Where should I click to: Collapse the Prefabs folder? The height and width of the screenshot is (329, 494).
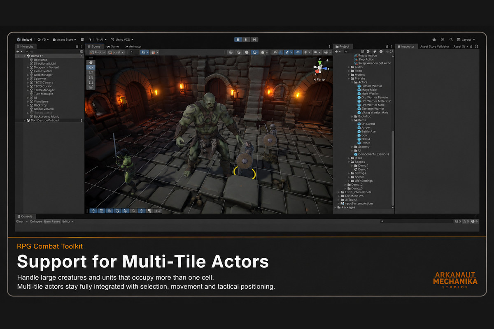(350, 79)
